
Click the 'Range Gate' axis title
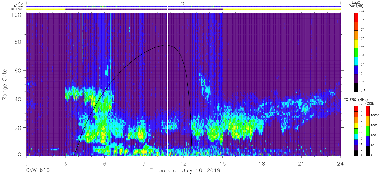point(5,85)
